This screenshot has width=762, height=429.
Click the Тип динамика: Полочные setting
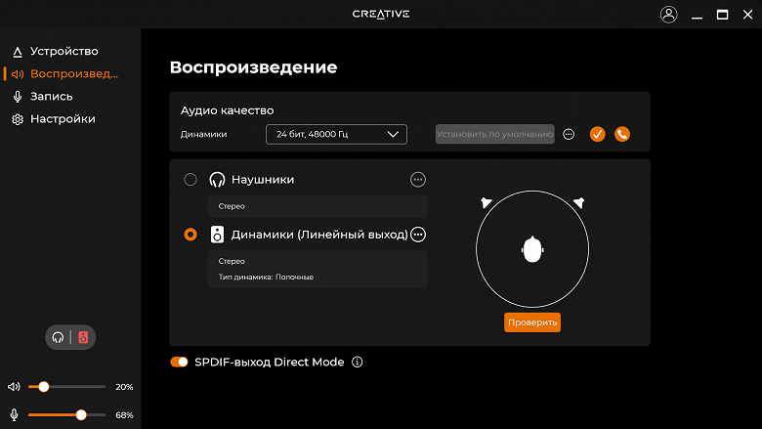click(x=266, y=277)
